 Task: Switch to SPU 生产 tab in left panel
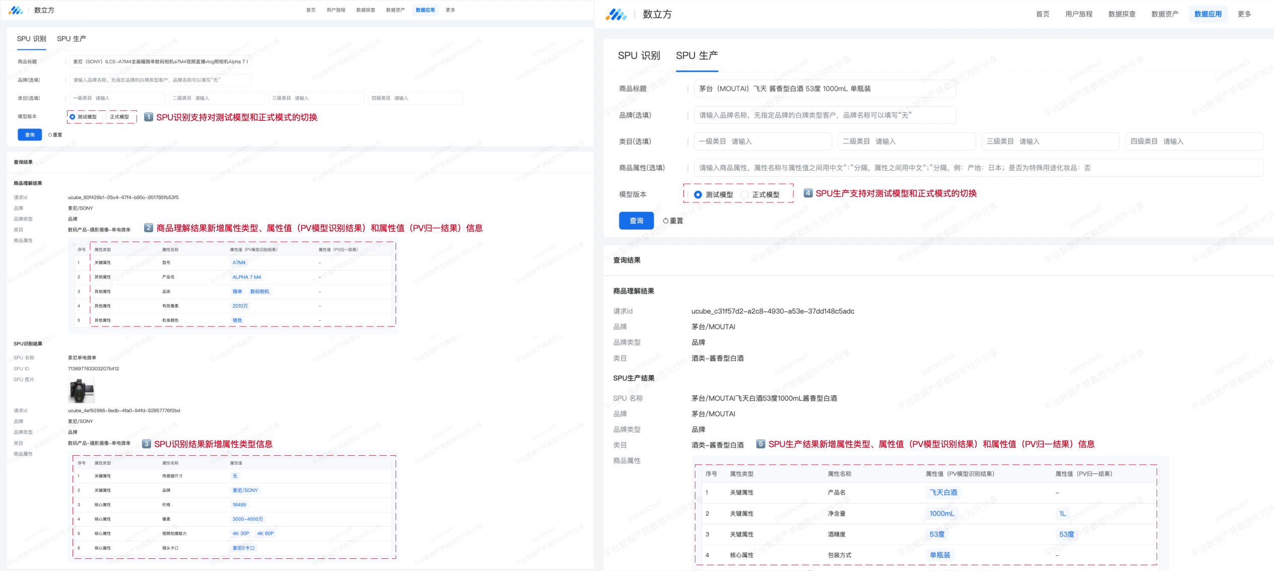click(x=72, y=39)
